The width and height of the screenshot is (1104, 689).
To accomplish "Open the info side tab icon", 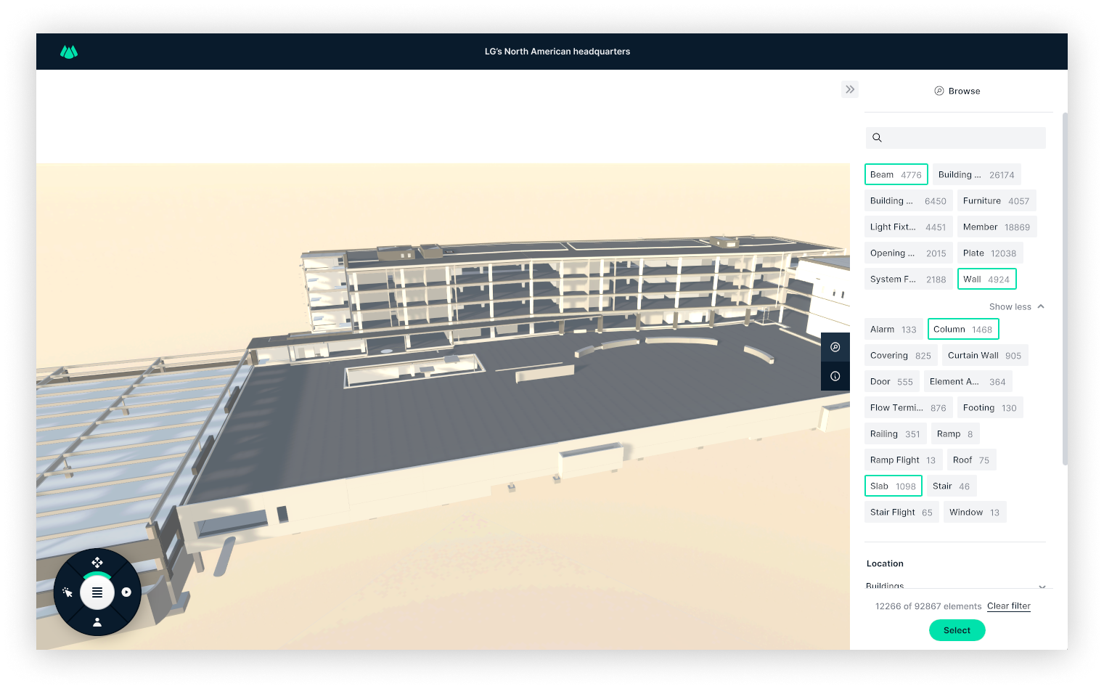I will pyautogui.click(x=835, y=376).
